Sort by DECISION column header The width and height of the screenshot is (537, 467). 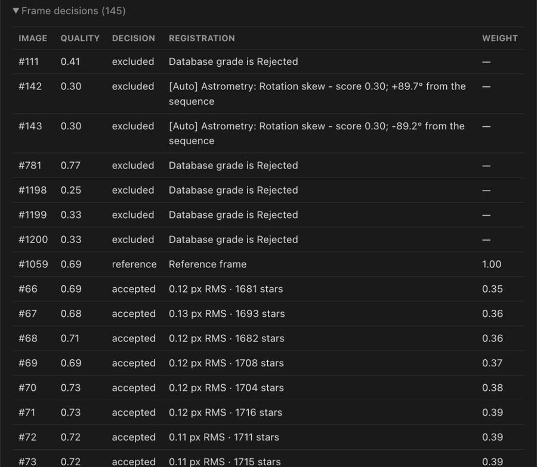point(134,38)
